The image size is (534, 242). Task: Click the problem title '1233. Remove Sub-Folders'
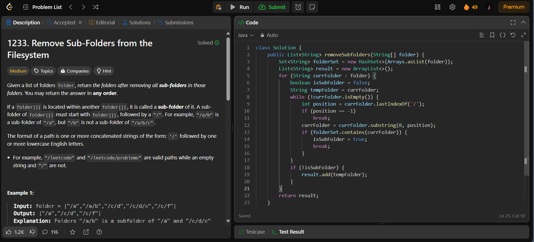80,49
